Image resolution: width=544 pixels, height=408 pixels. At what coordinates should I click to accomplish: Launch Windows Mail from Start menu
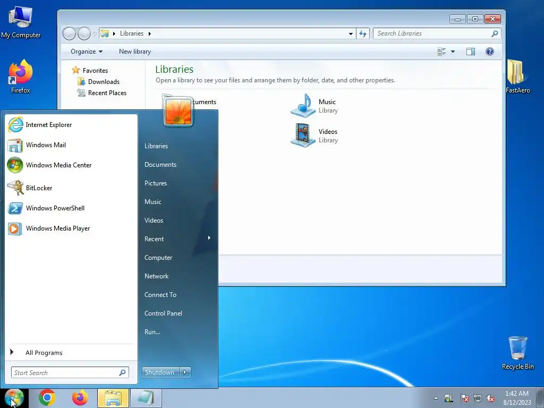pyautogui.click(x=71, y=145)
